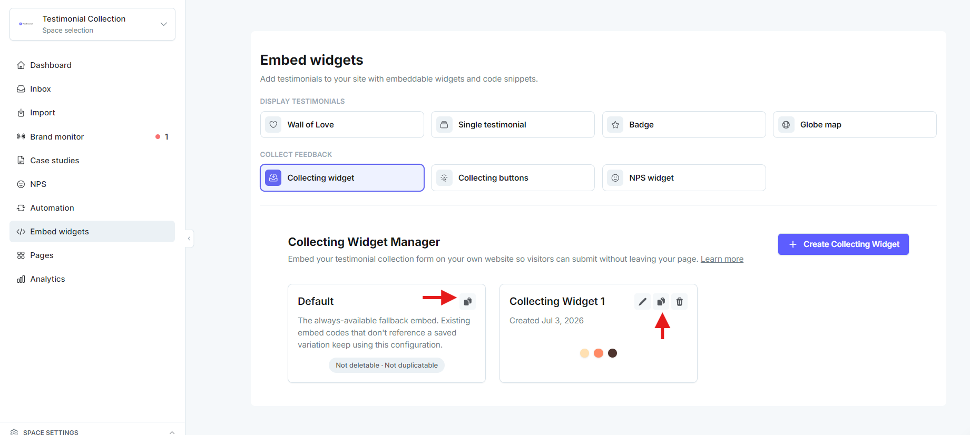
Task: Select the Globe map widget
Action: (855, 125)
